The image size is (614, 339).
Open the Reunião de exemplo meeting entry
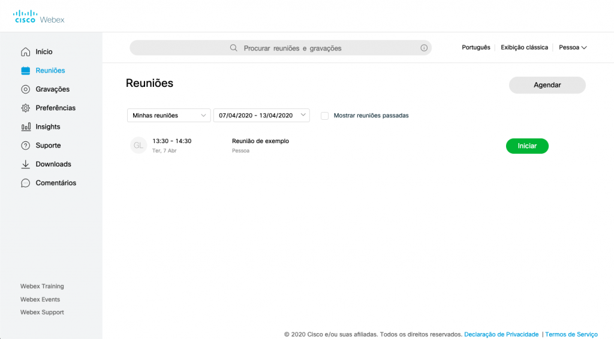(260, 141)
